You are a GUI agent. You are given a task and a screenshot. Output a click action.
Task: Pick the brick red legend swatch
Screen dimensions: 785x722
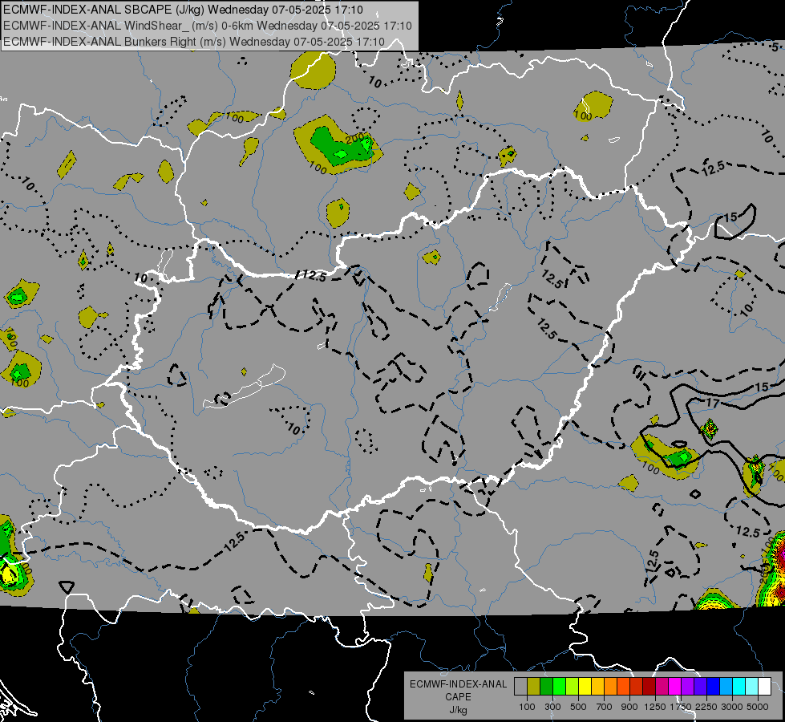[x=637, y=687]
